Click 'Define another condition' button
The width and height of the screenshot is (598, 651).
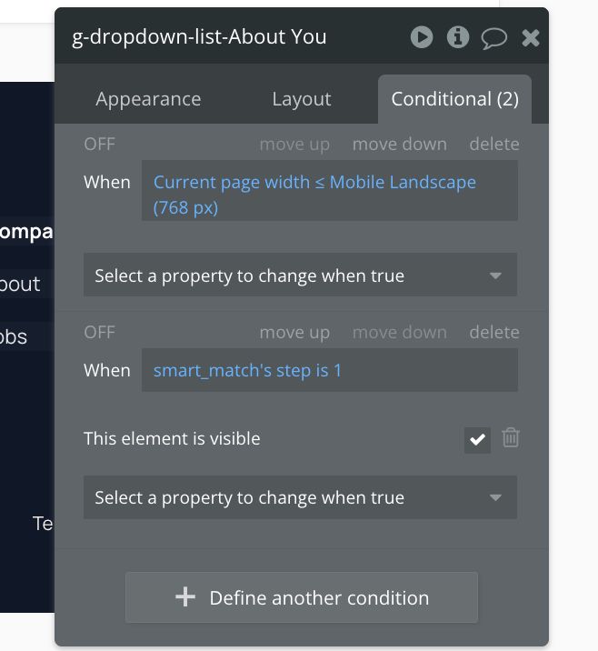(302, 597)
